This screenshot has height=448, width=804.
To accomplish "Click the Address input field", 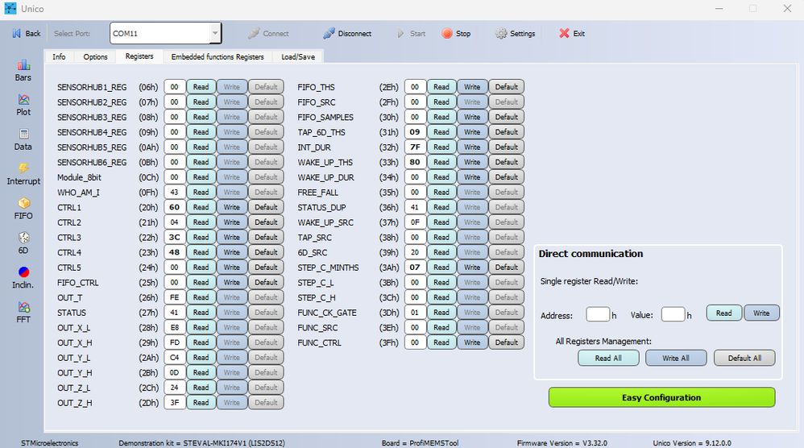I will pos(598,314).
